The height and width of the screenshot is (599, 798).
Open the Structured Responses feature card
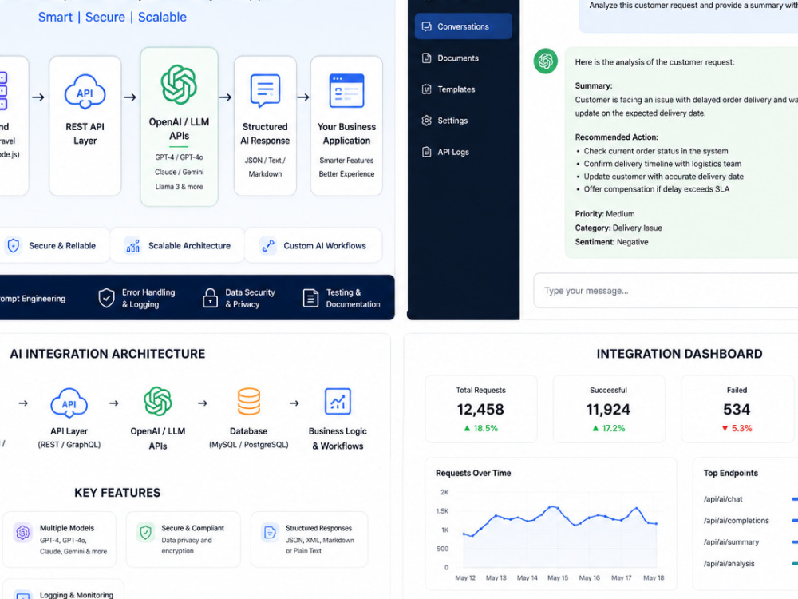coord(309,539)
